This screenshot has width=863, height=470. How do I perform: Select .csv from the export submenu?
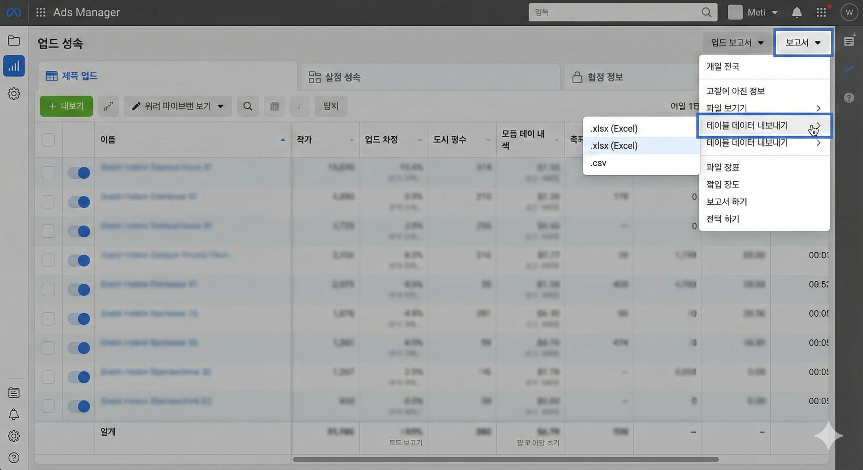pyautogui.click(x=598, y=163)
